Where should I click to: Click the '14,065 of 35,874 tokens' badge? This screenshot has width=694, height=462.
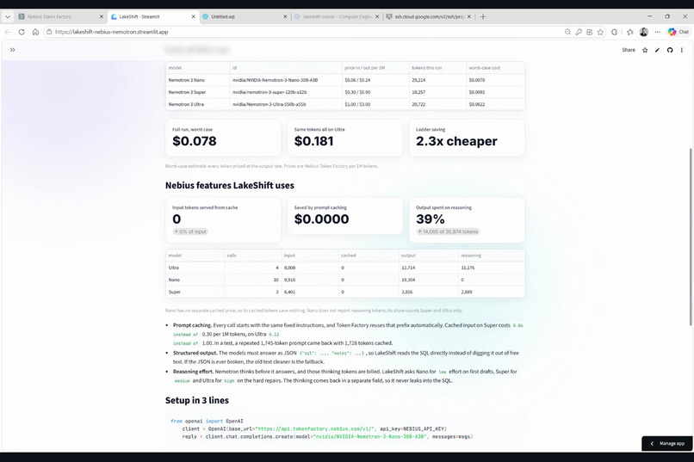click(448, 231)
